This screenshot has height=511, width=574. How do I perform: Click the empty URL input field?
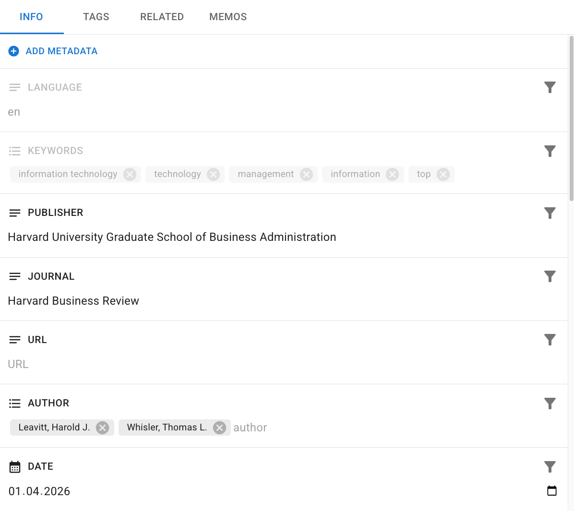284,364
